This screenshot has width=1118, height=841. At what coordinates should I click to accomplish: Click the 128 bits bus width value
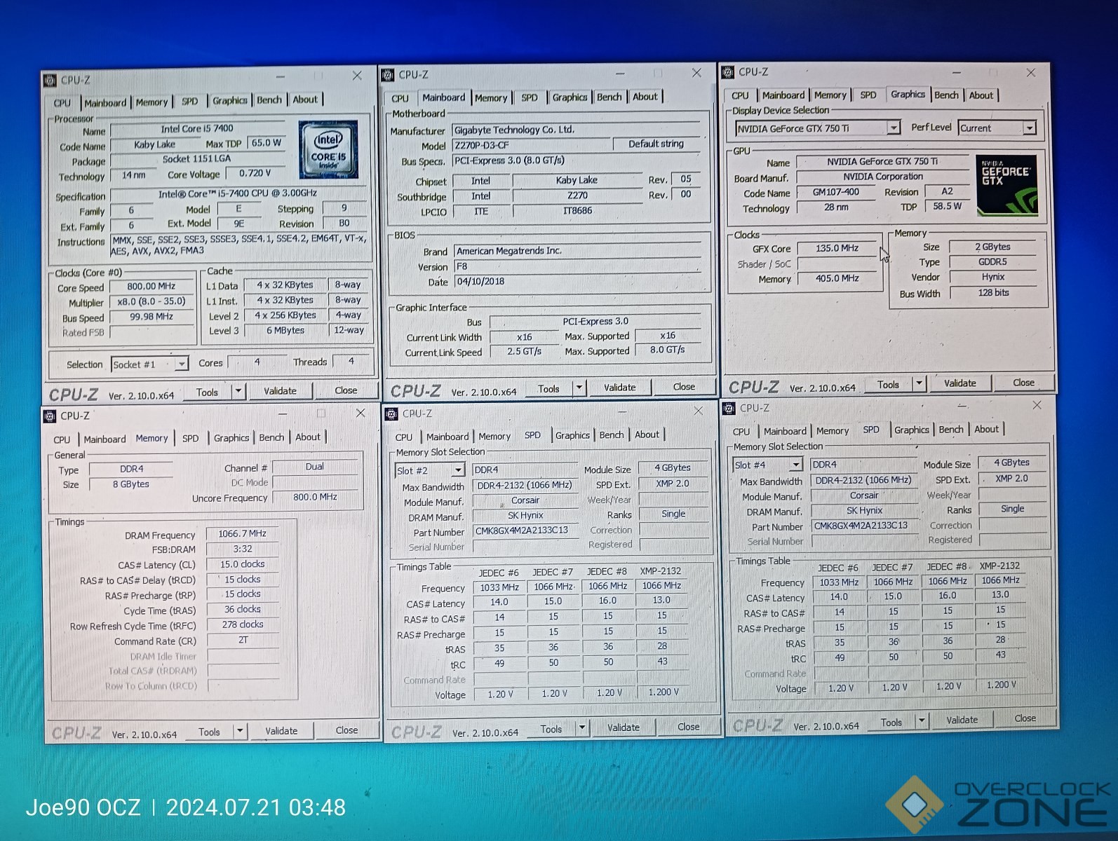[993, 293]
